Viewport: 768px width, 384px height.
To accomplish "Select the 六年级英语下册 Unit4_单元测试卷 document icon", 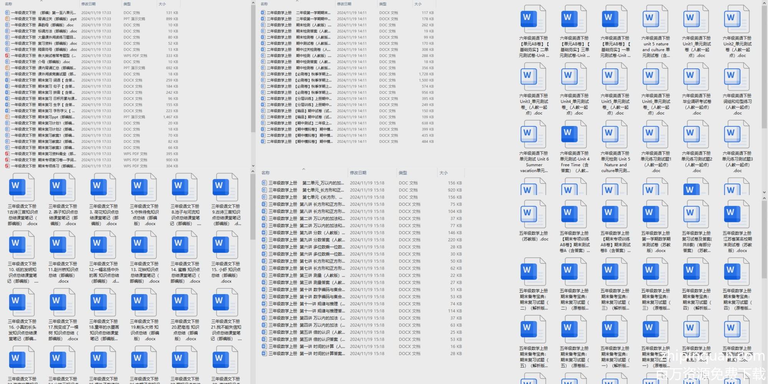I will coord(574,76).
